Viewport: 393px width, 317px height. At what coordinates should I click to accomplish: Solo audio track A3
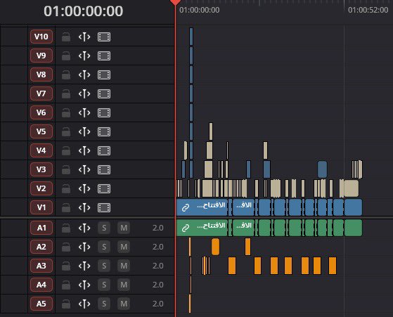[x=104, y=266]
